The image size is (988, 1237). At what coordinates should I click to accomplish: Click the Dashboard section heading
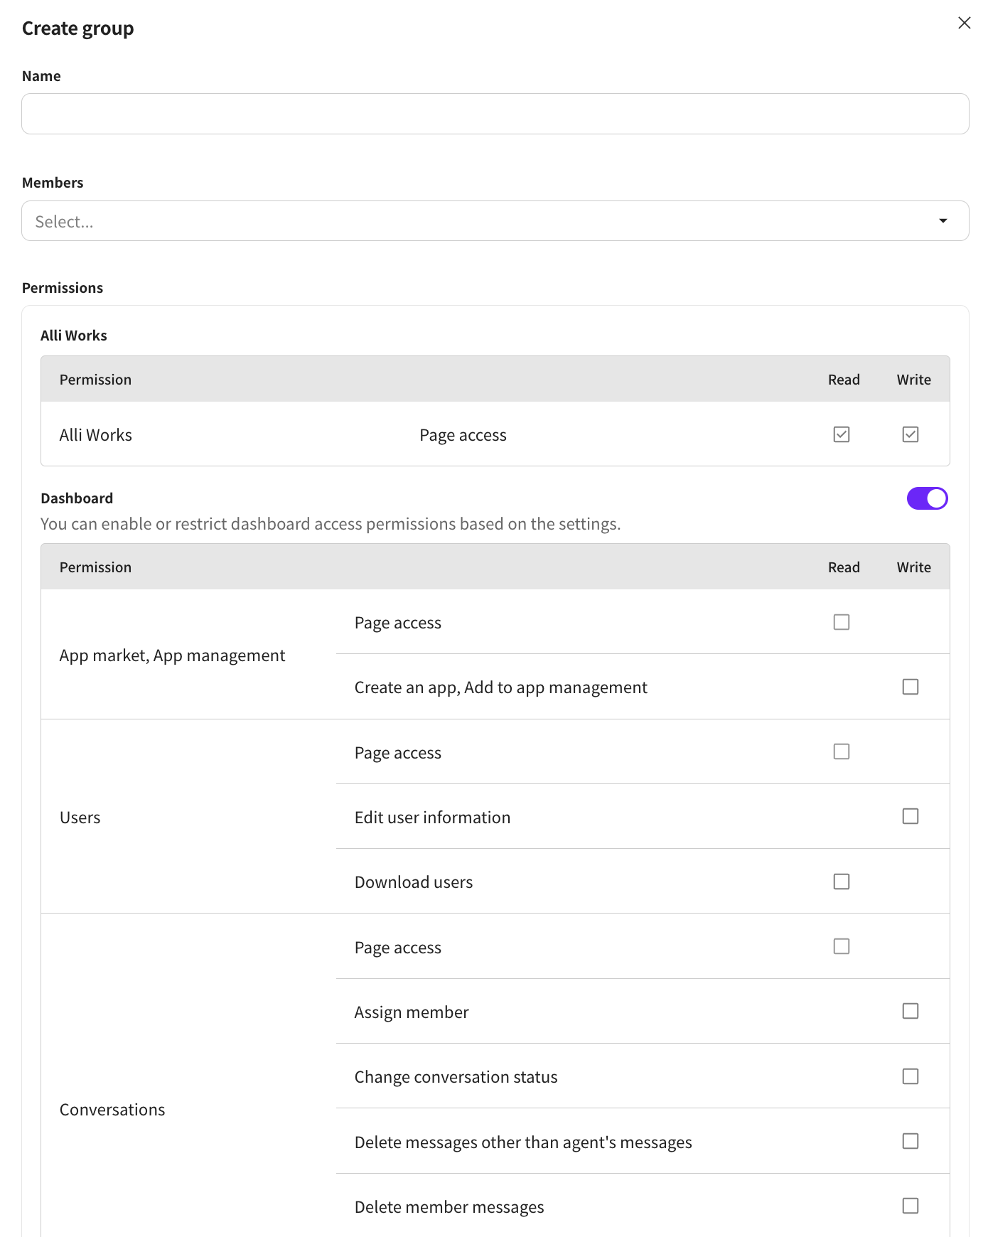[x=77, y=498]
